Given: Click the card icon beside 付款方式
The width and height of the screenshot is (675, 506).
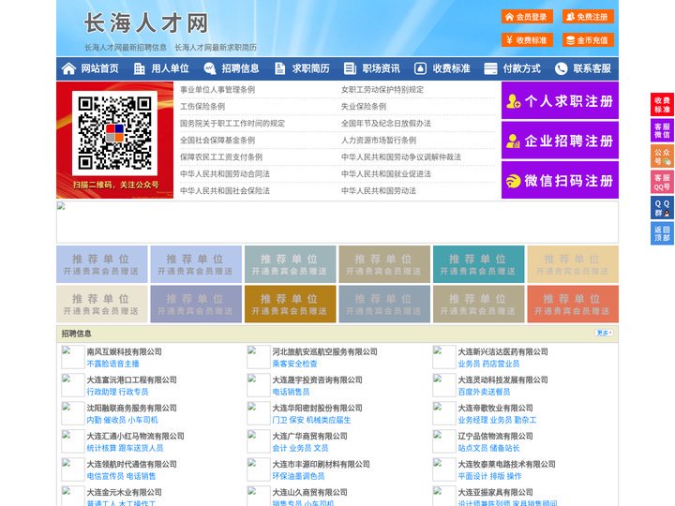Looking at the screenshot, I should (x=490, y=68).
